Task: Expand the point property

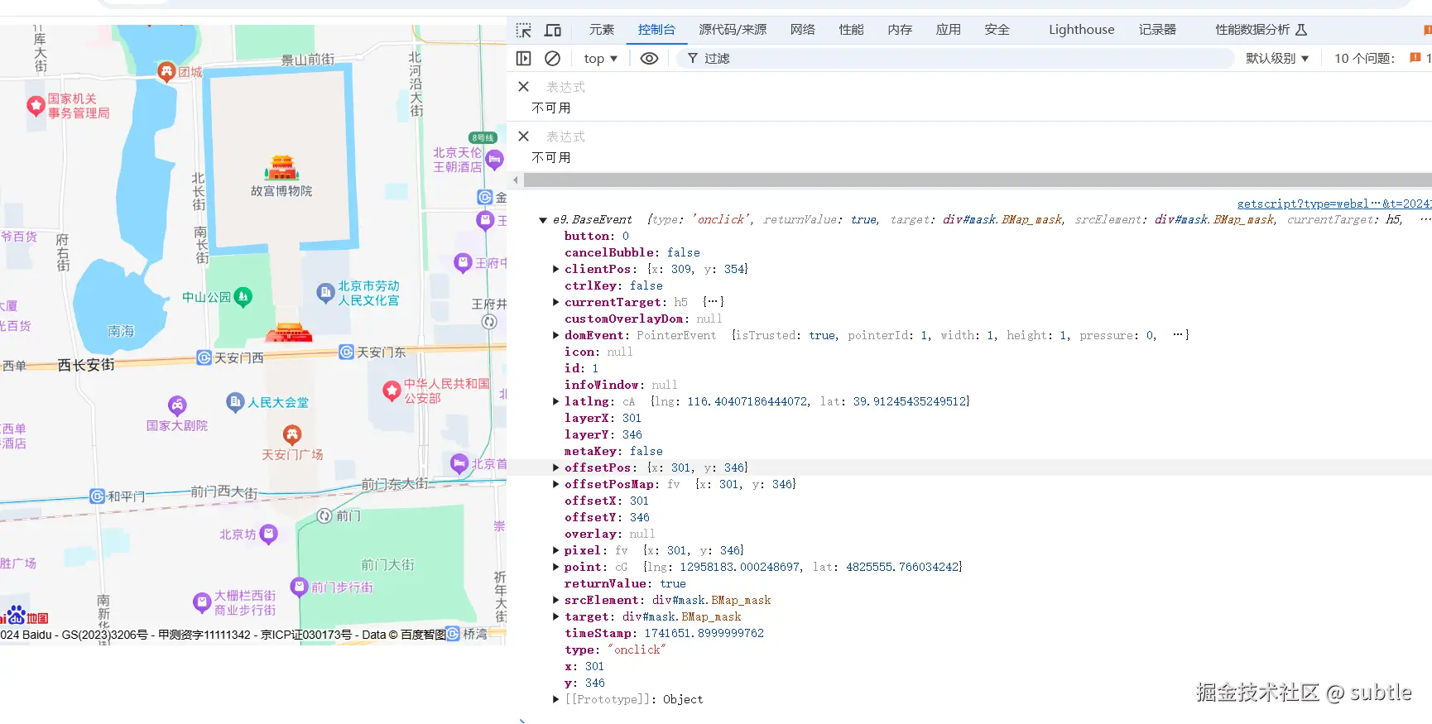Action: coord(556,567)
